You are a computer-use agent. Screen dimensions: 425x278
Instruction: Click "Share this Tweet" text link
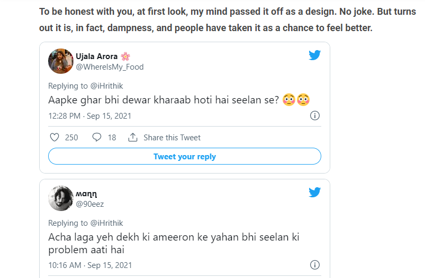point(172,138)
